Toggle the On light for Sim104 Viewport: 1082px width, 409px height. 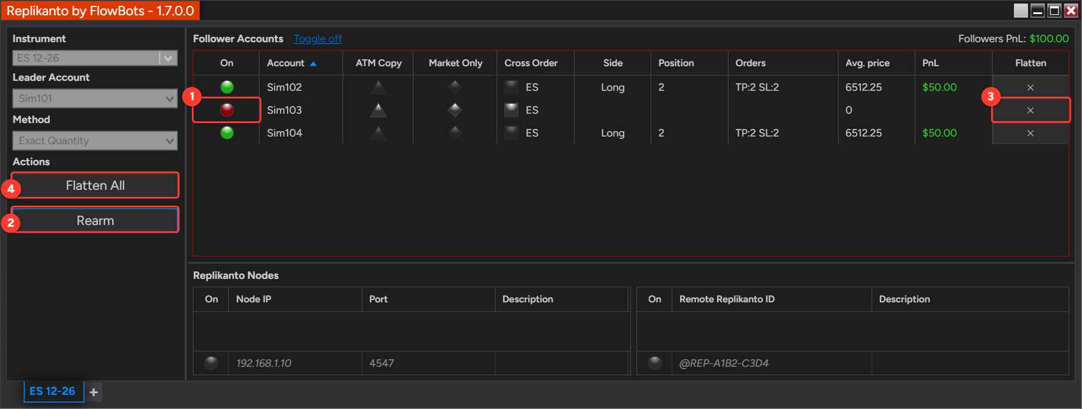click(x=226, y=133)
